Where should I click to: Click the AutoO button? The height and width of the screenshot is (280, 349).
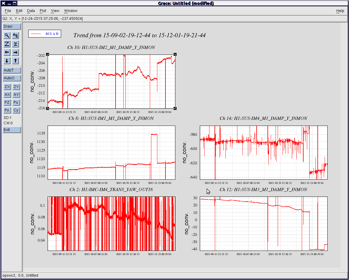click(x=12, y=78)
